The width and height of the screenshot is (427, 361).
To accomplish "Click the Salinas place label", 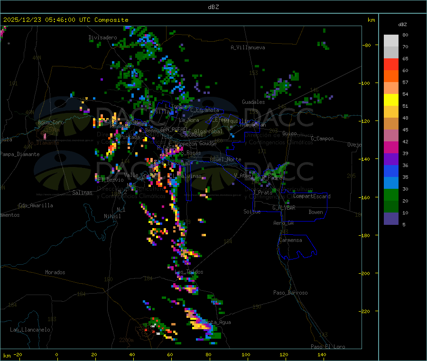I will (x=82, y=193).
